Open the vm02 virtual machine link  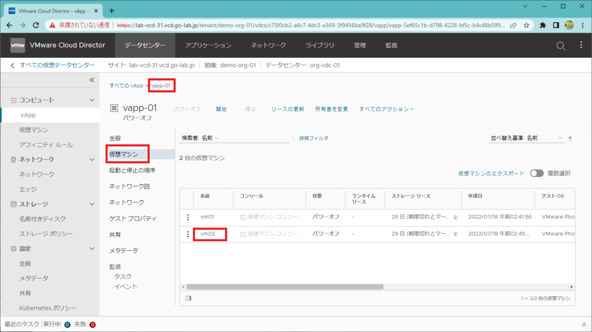[x=208, y=234]
